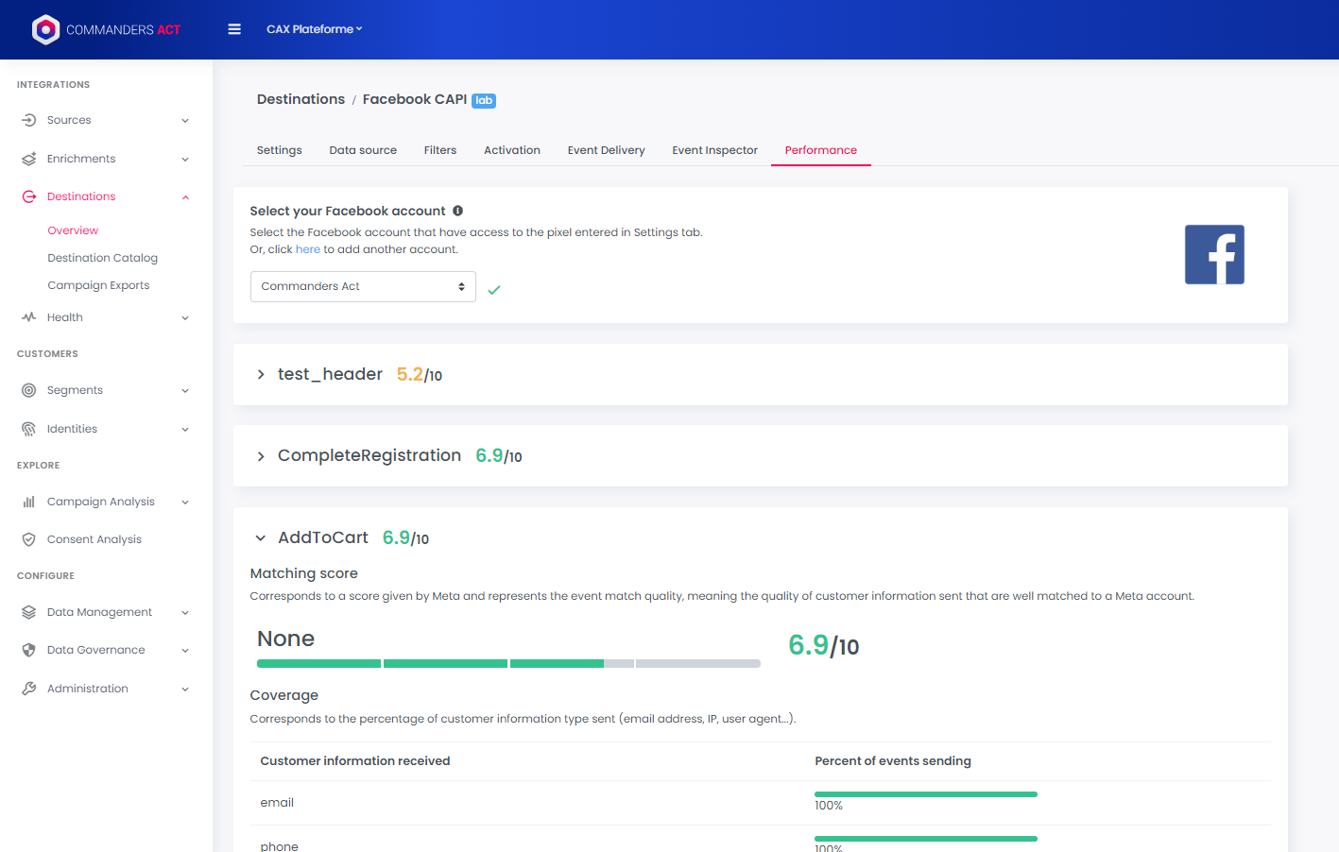Click the Facebook logo image
Image resolution: width=1339 pixels, height=852 pixels.
[x=1214, y=255]
